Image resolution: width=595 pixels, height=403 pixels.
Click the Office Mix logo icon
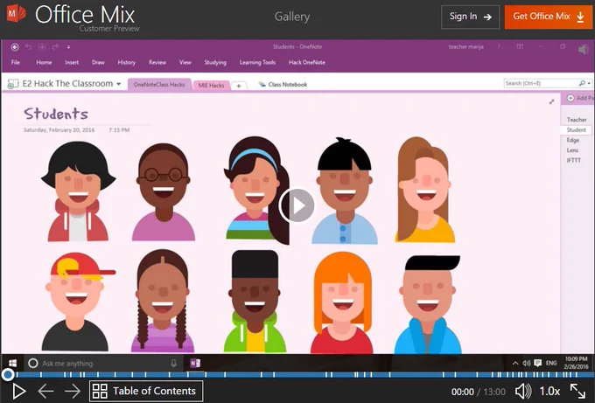click(17, 13)
